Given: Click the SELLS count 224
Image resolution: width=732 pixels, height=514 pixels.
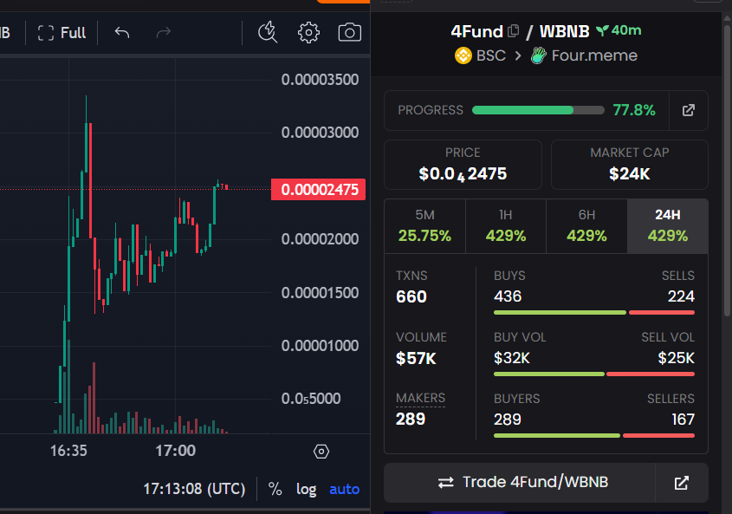Looking at the screenshot, I should [x=681, y=296].
